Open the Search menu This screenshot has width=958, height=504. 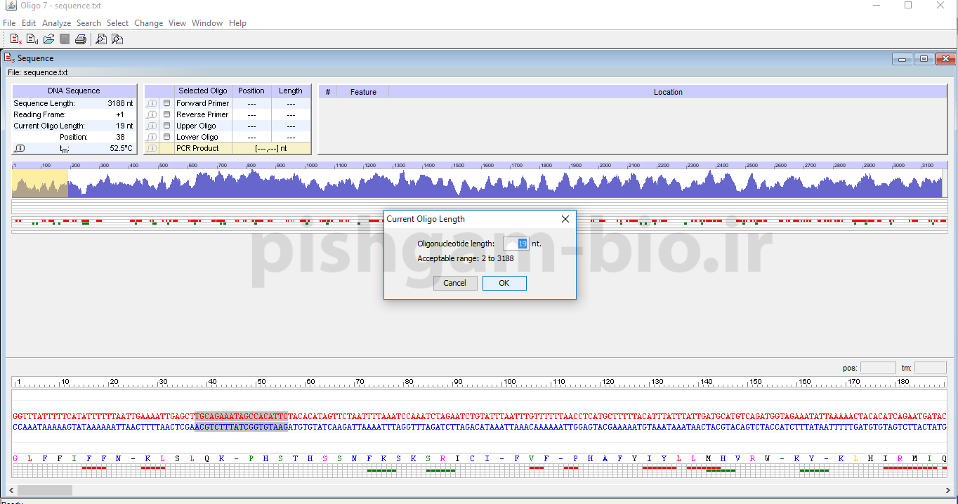click(x=88, y=23)
